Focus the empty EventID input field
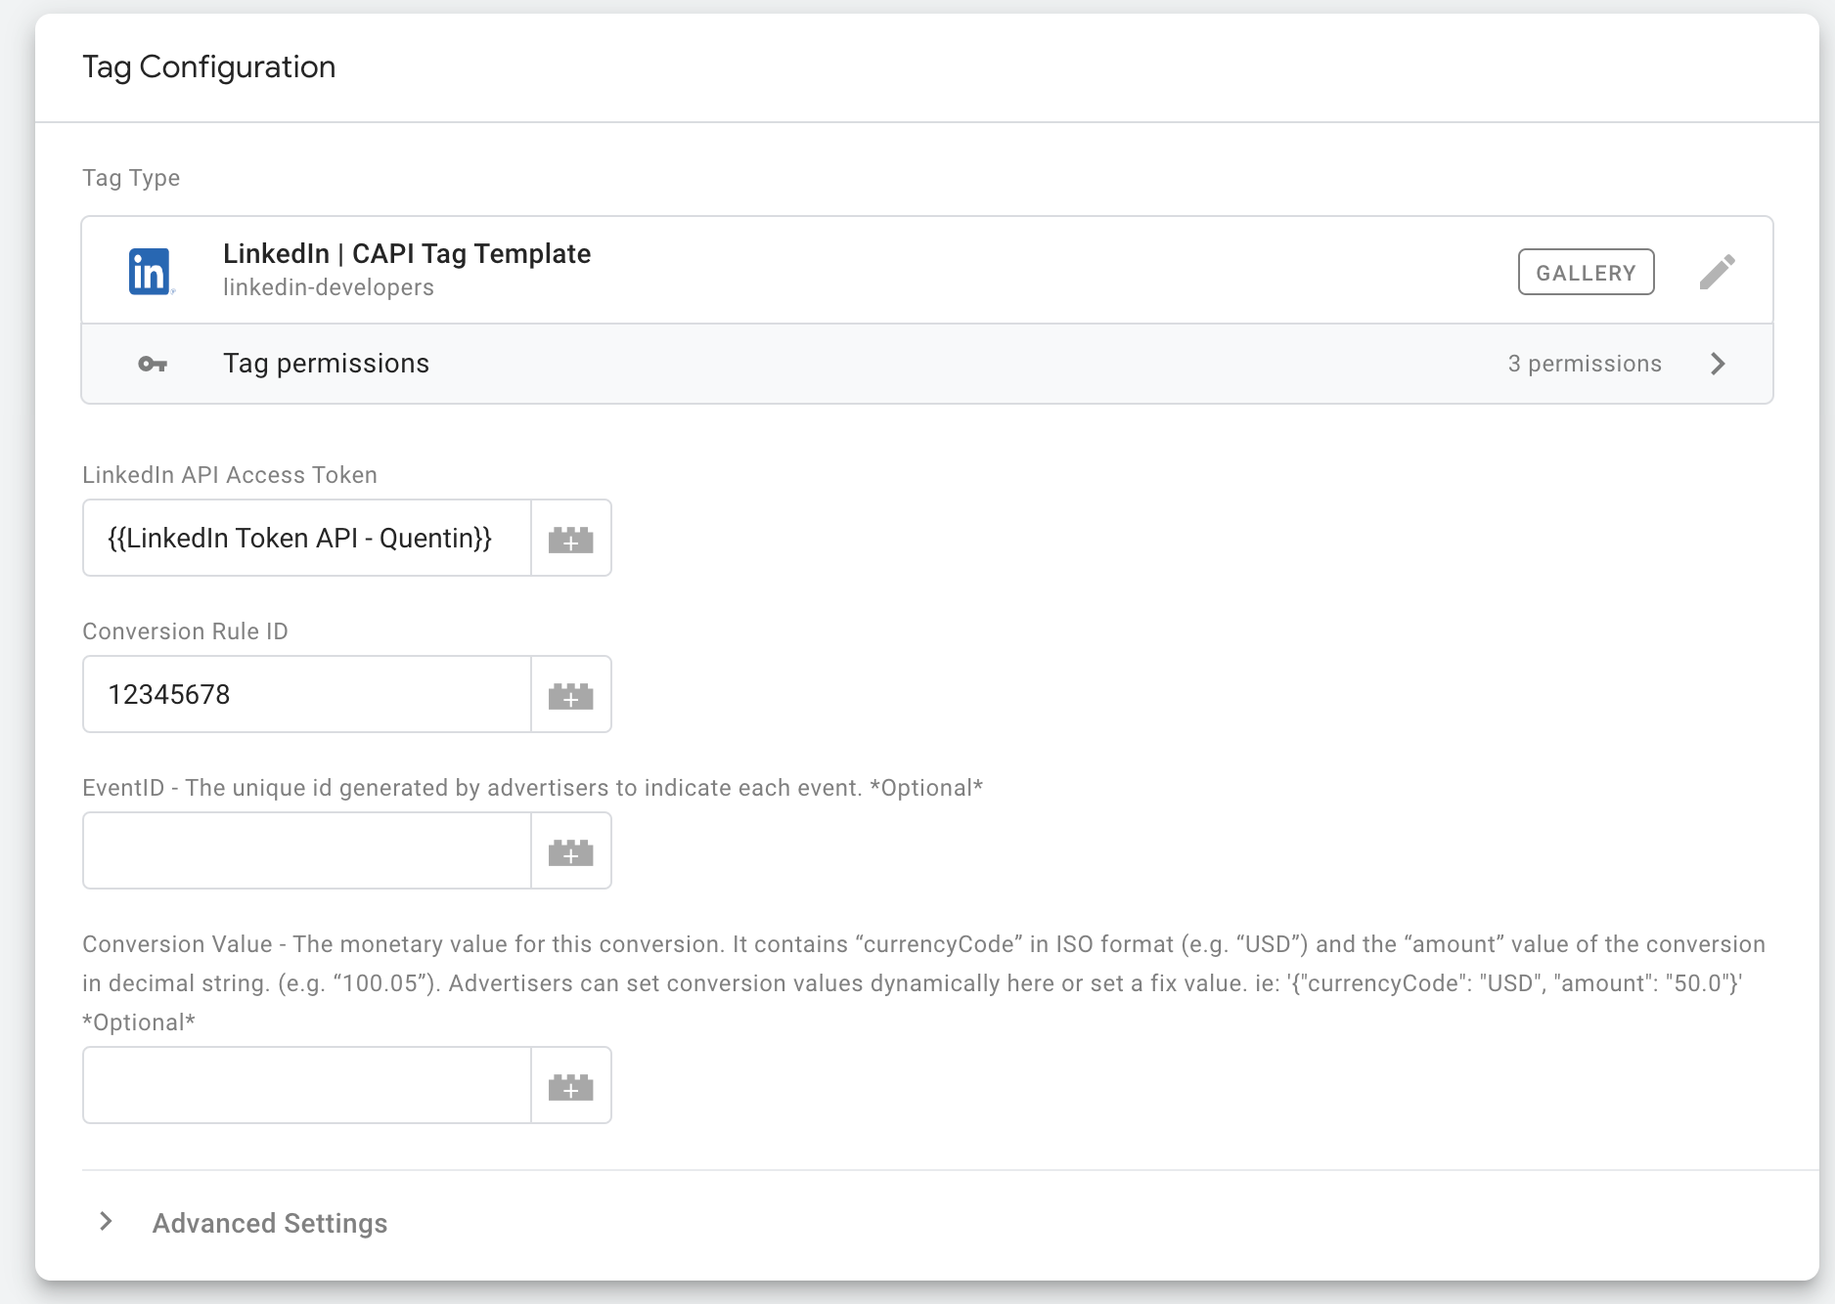Screen dimensions: 1835x1304 (x=307, y=851)
